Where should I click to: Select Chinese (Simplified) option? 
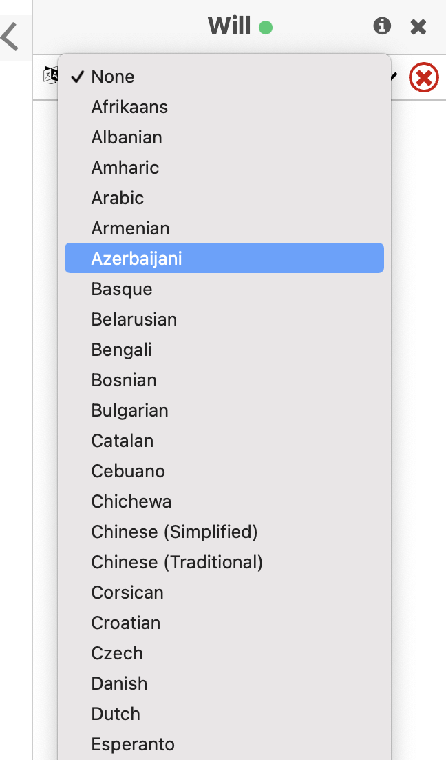224,532
